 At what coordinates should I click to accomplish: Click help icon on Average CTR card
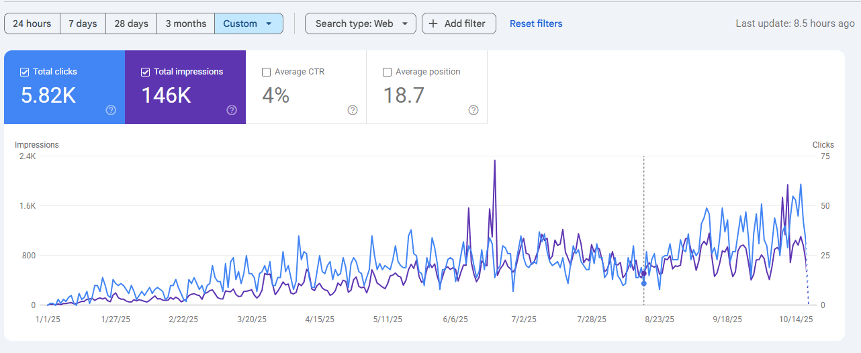(353, 110)
